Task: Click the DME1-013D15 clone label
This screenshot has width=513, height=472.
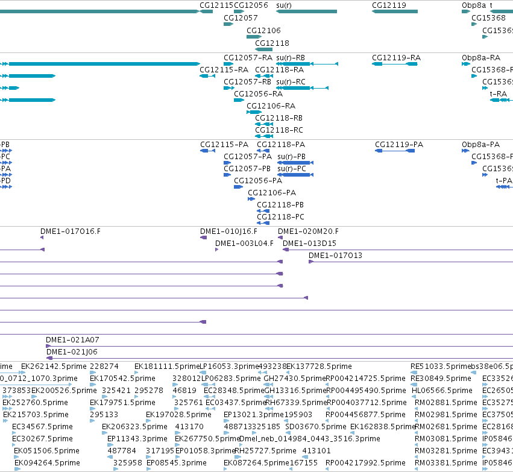Action: (309, 244)
